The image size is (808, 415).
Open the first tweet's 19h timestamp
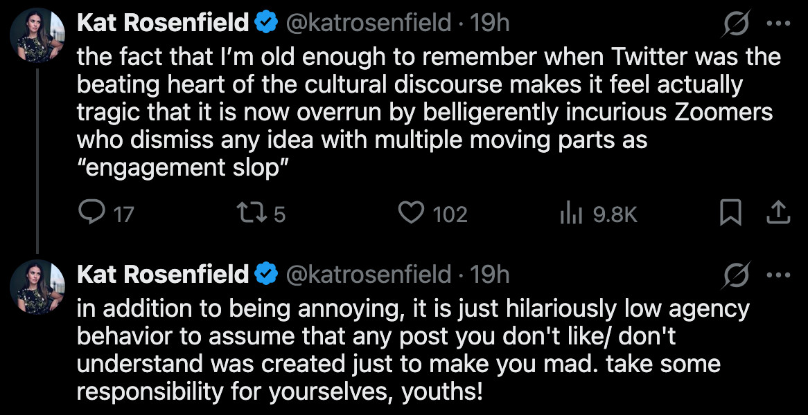493,21
